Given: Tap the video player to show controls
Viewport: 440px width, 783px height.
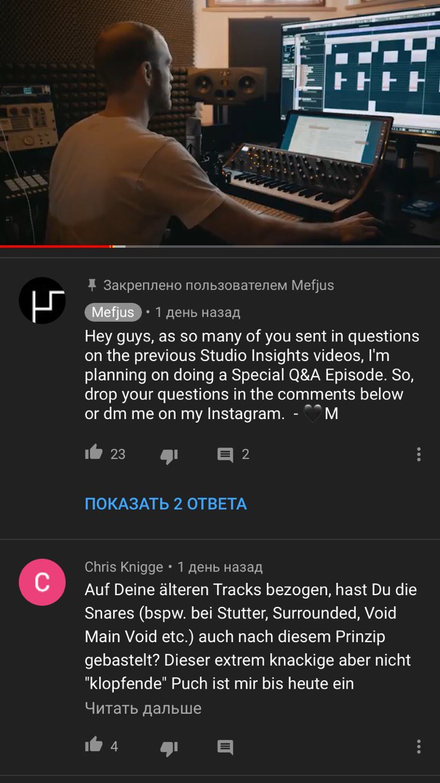Looking at the screenshot, I should tap(220, 122).
